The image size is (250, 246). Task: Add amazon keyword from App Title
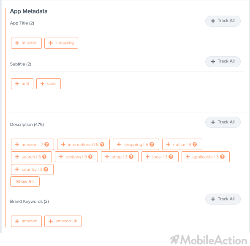(x=26, y=43)
